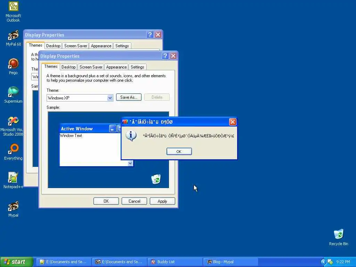Screen dimensions: 356x267
Task: Click the Window Text sample label
Action: (x=71, y=136)
